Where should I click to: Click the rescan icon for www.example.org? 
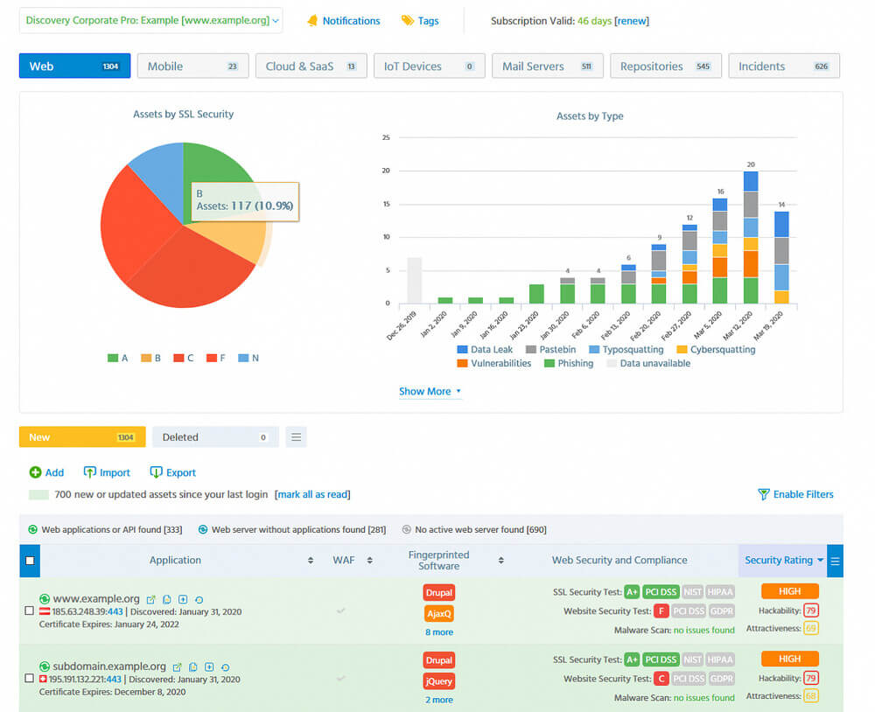(x=199, y=599)
